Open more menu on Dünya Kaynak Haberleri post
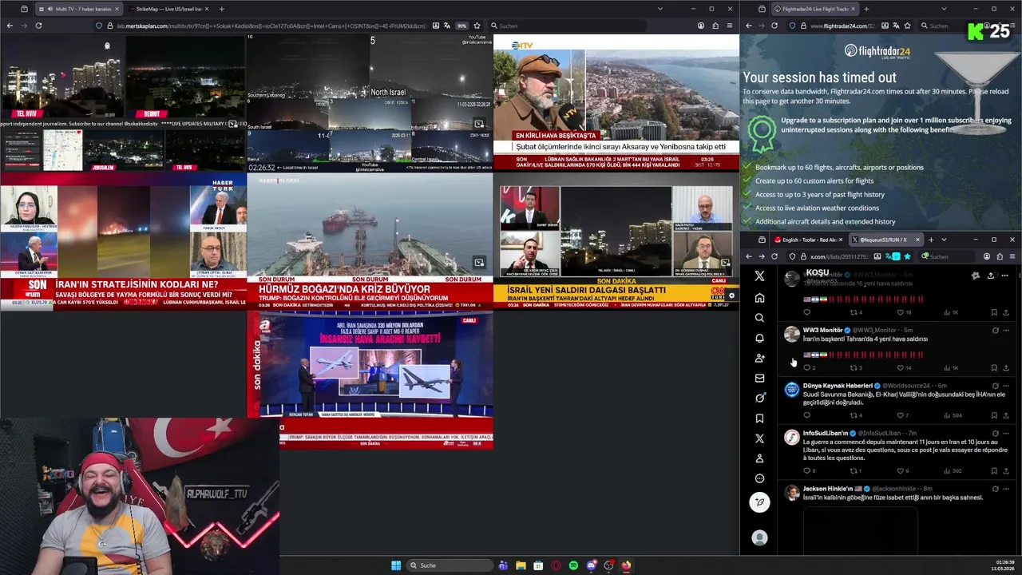 coord(1005,386)
